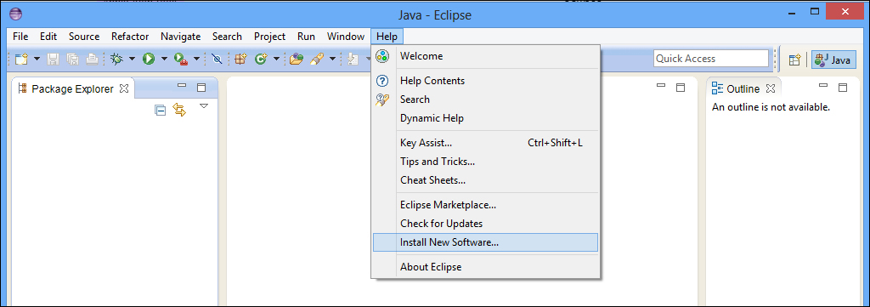870x307 pixels.
Task: Choose Key Assist... menu entry
Action: pyautogui.click(x=485, y=143)
